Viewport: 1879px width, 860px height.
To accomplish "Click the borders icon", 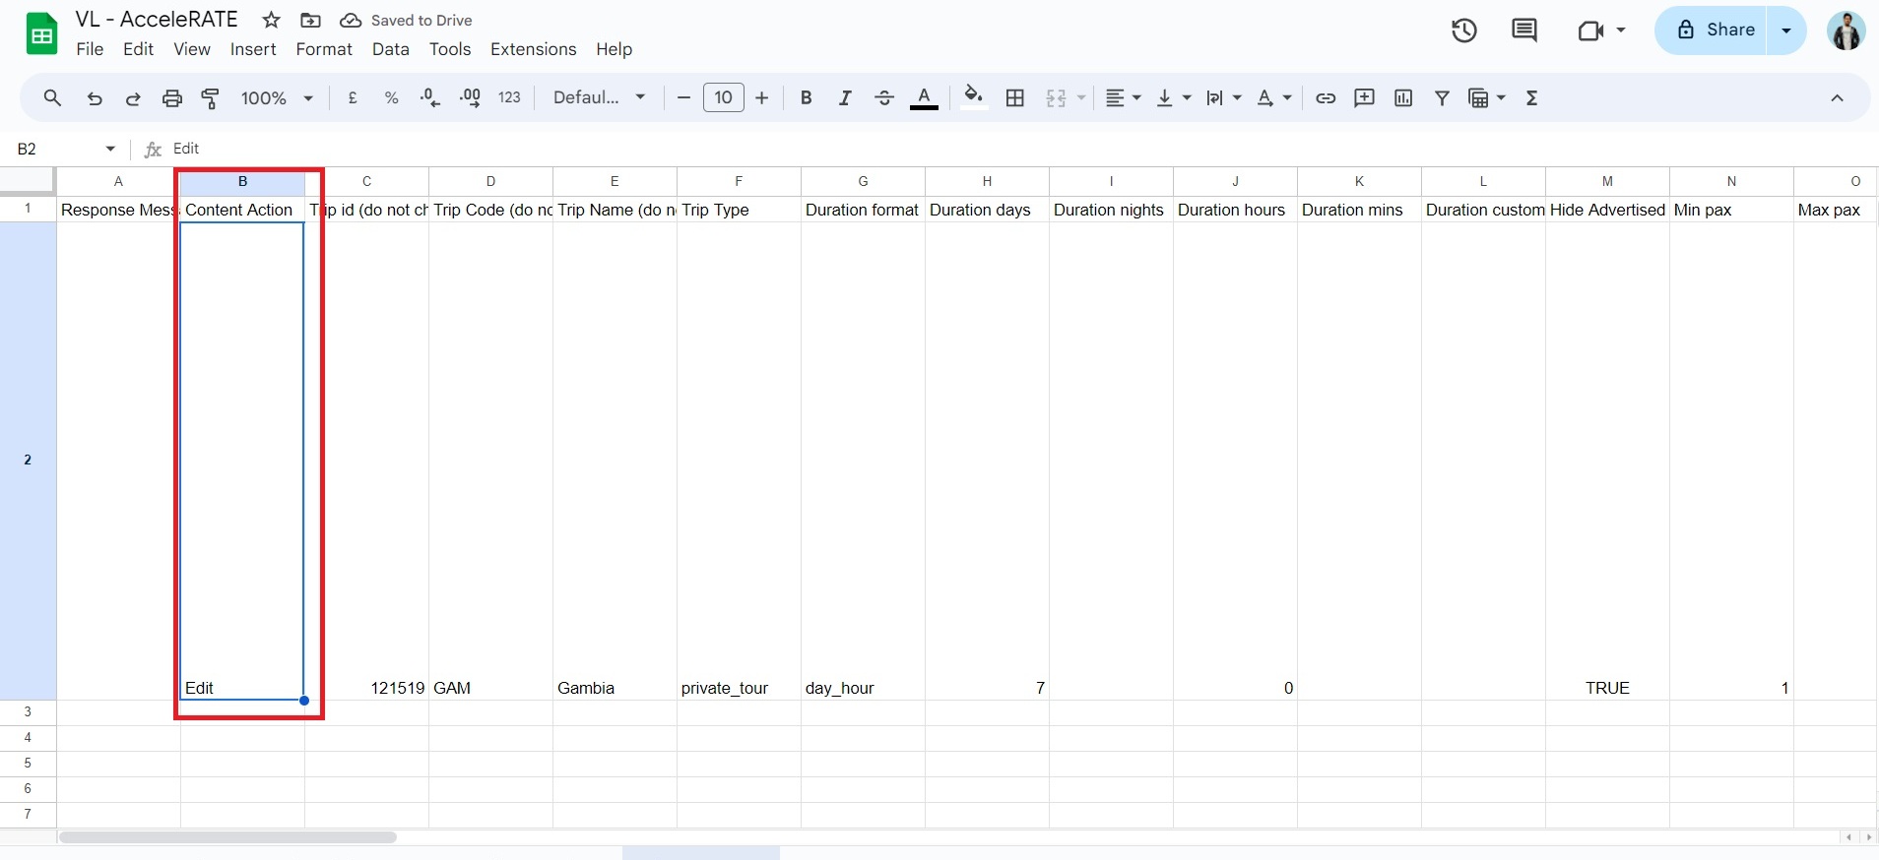I will [1015, 97].
